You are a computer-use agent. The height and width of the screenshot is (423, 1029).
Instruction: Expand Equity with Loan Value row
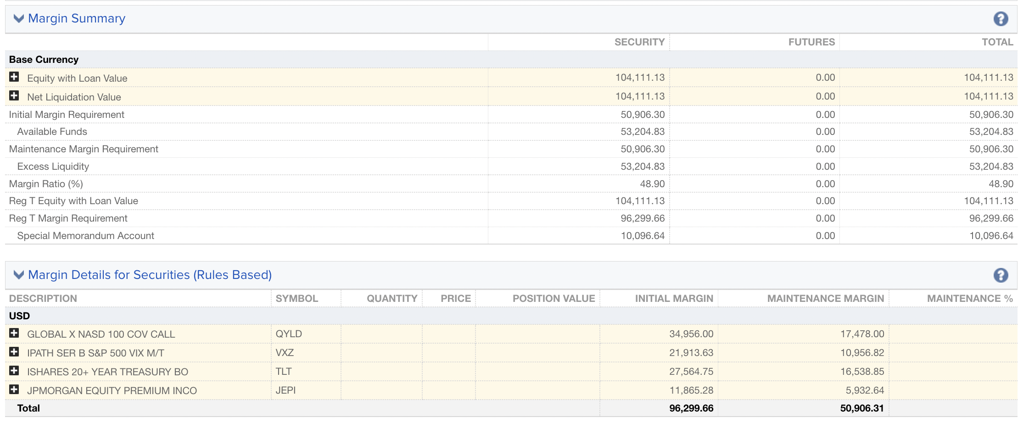pos(14,77)
